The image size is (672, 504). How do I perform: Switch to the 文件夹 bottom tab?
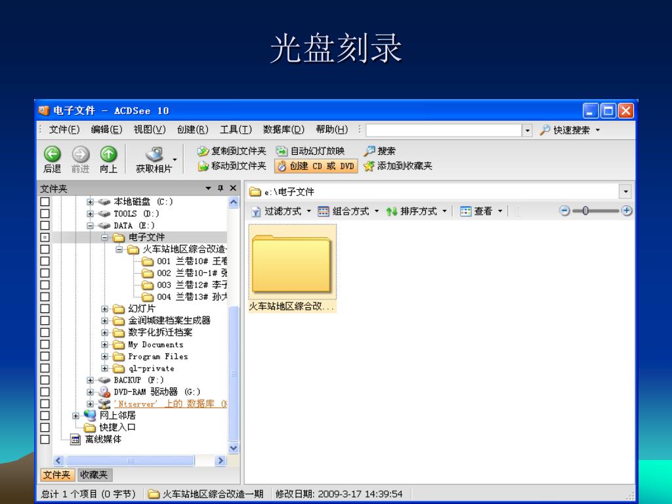pos(58,474)
